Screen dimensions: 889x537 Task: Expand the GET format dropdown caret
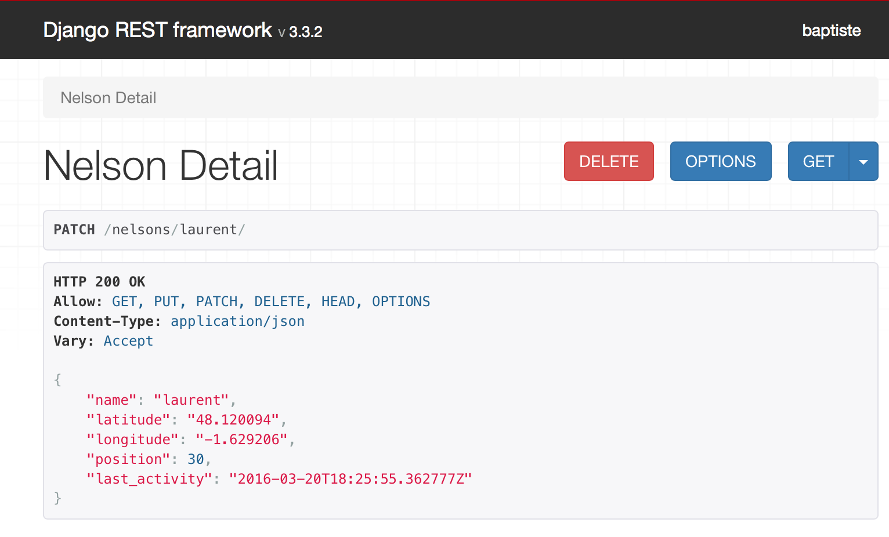coord(863,161)
